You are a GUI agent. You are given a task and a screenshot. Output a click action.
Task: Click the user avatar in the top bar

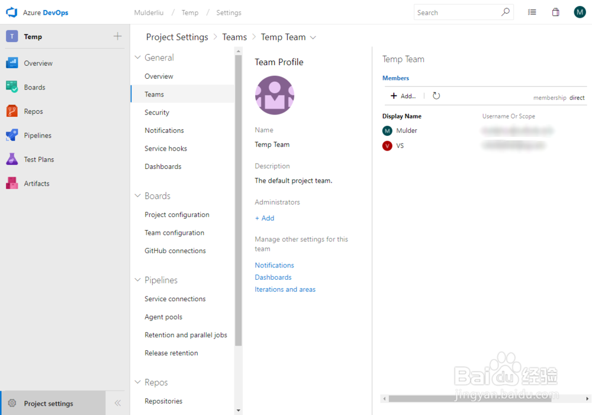[x=580, y=11]
